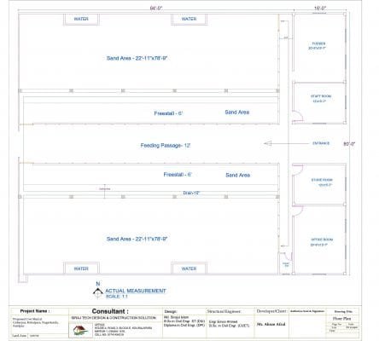Click the 'Consultant :' heading
379x341 pixels.
coord(110,311)
